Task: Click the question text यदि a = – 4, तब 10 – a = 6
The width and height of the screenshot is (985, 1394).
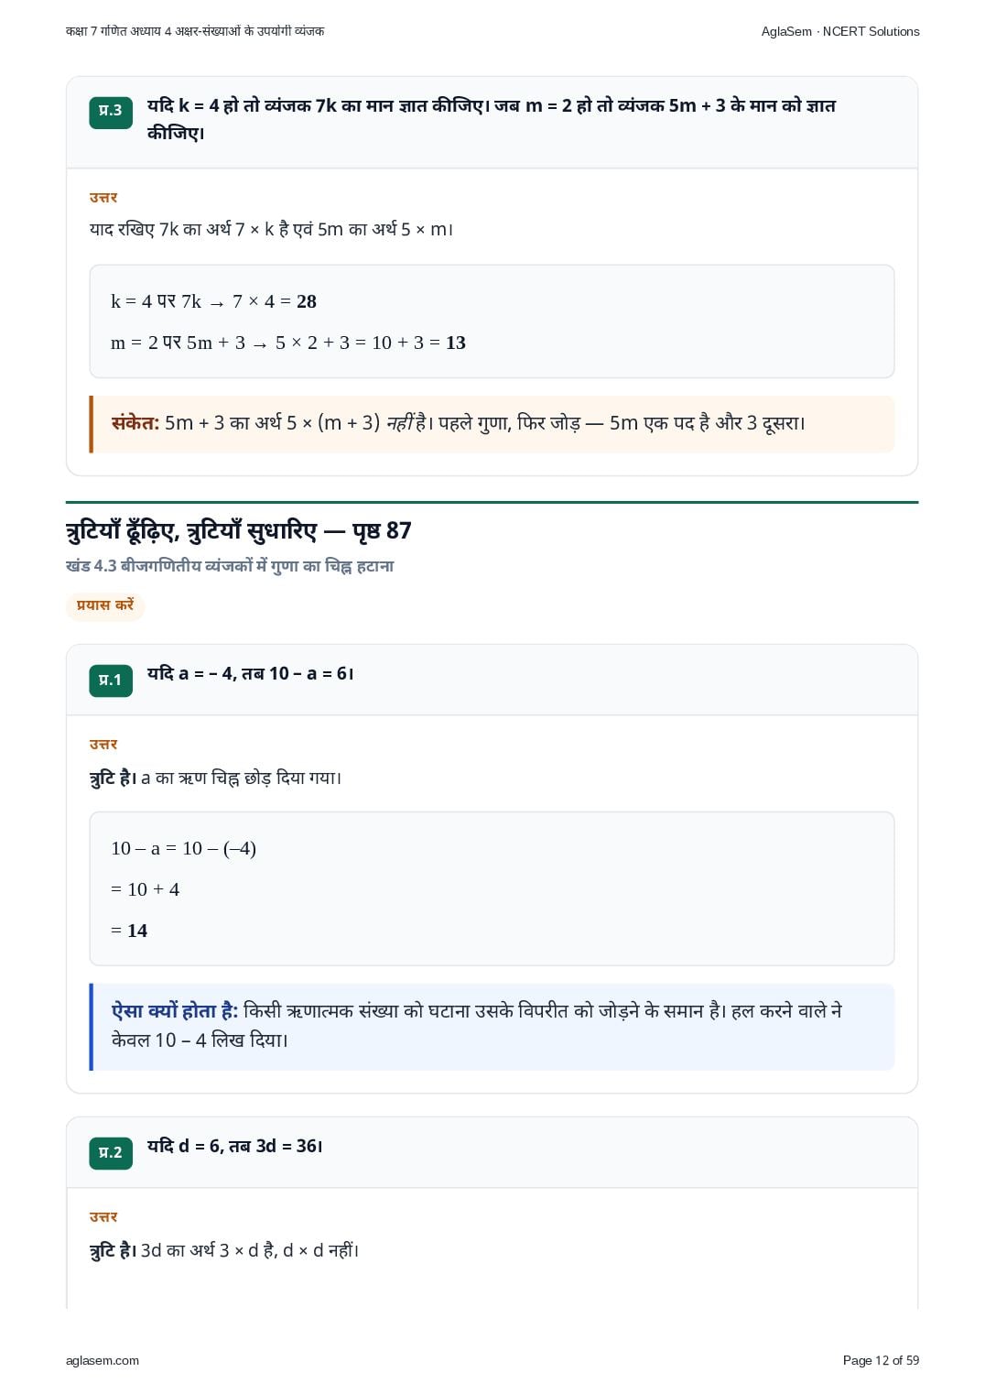Action: pyautogui.click(x=251, y=673)
